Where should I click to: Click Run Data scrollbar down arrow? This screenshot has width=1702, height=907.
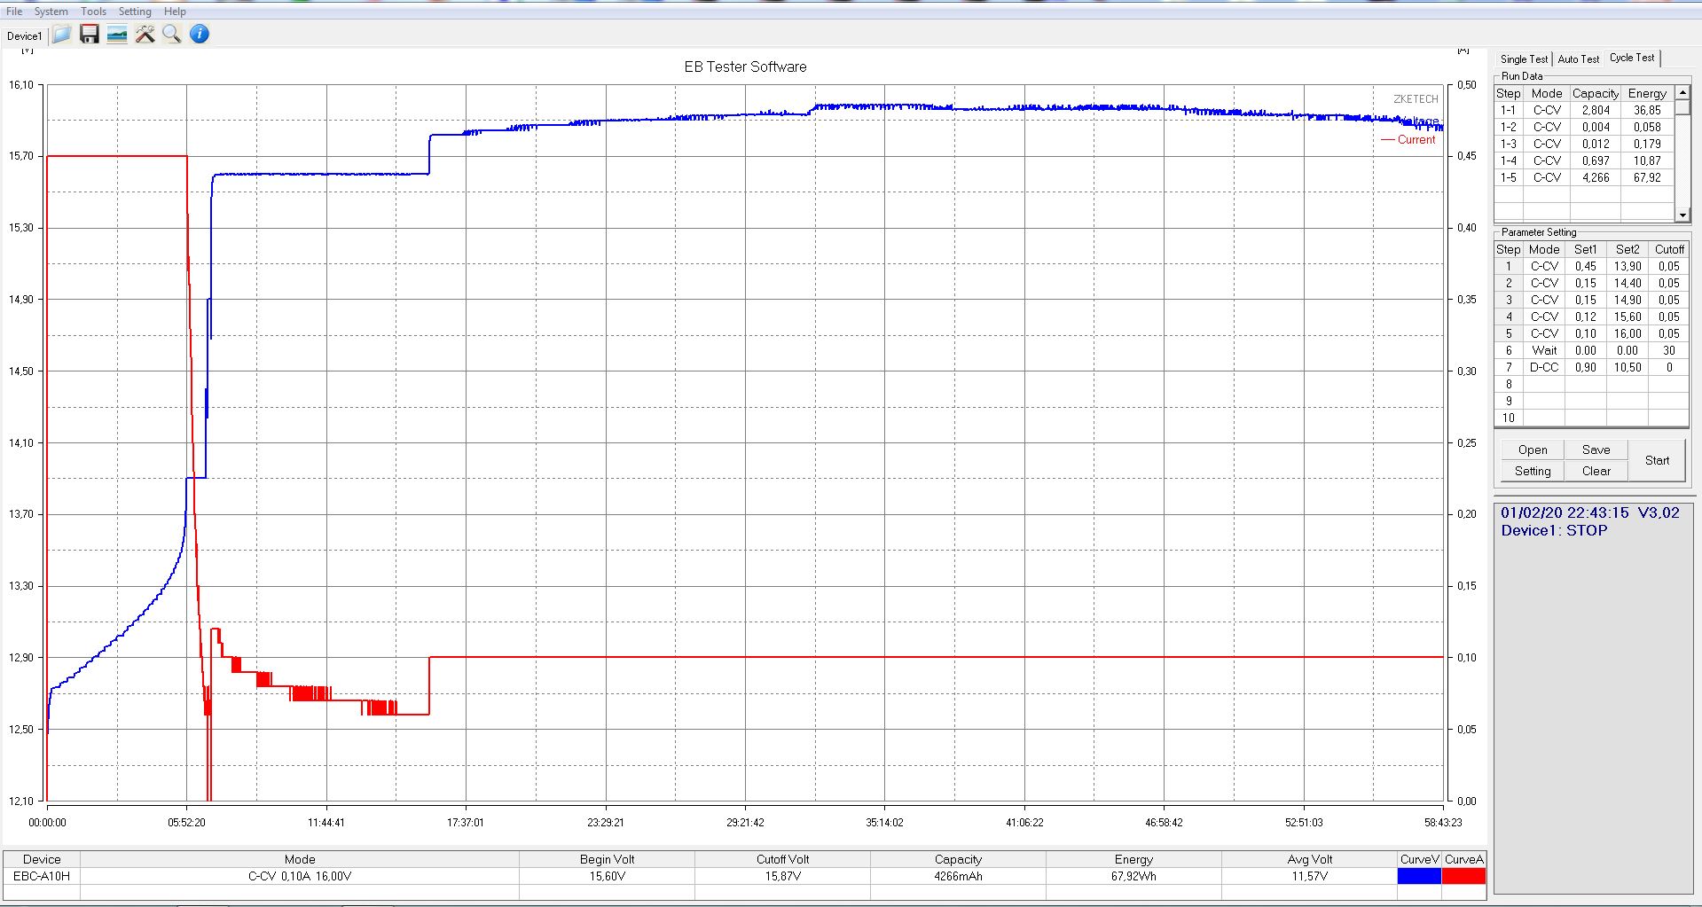(x=1682, y=215)
